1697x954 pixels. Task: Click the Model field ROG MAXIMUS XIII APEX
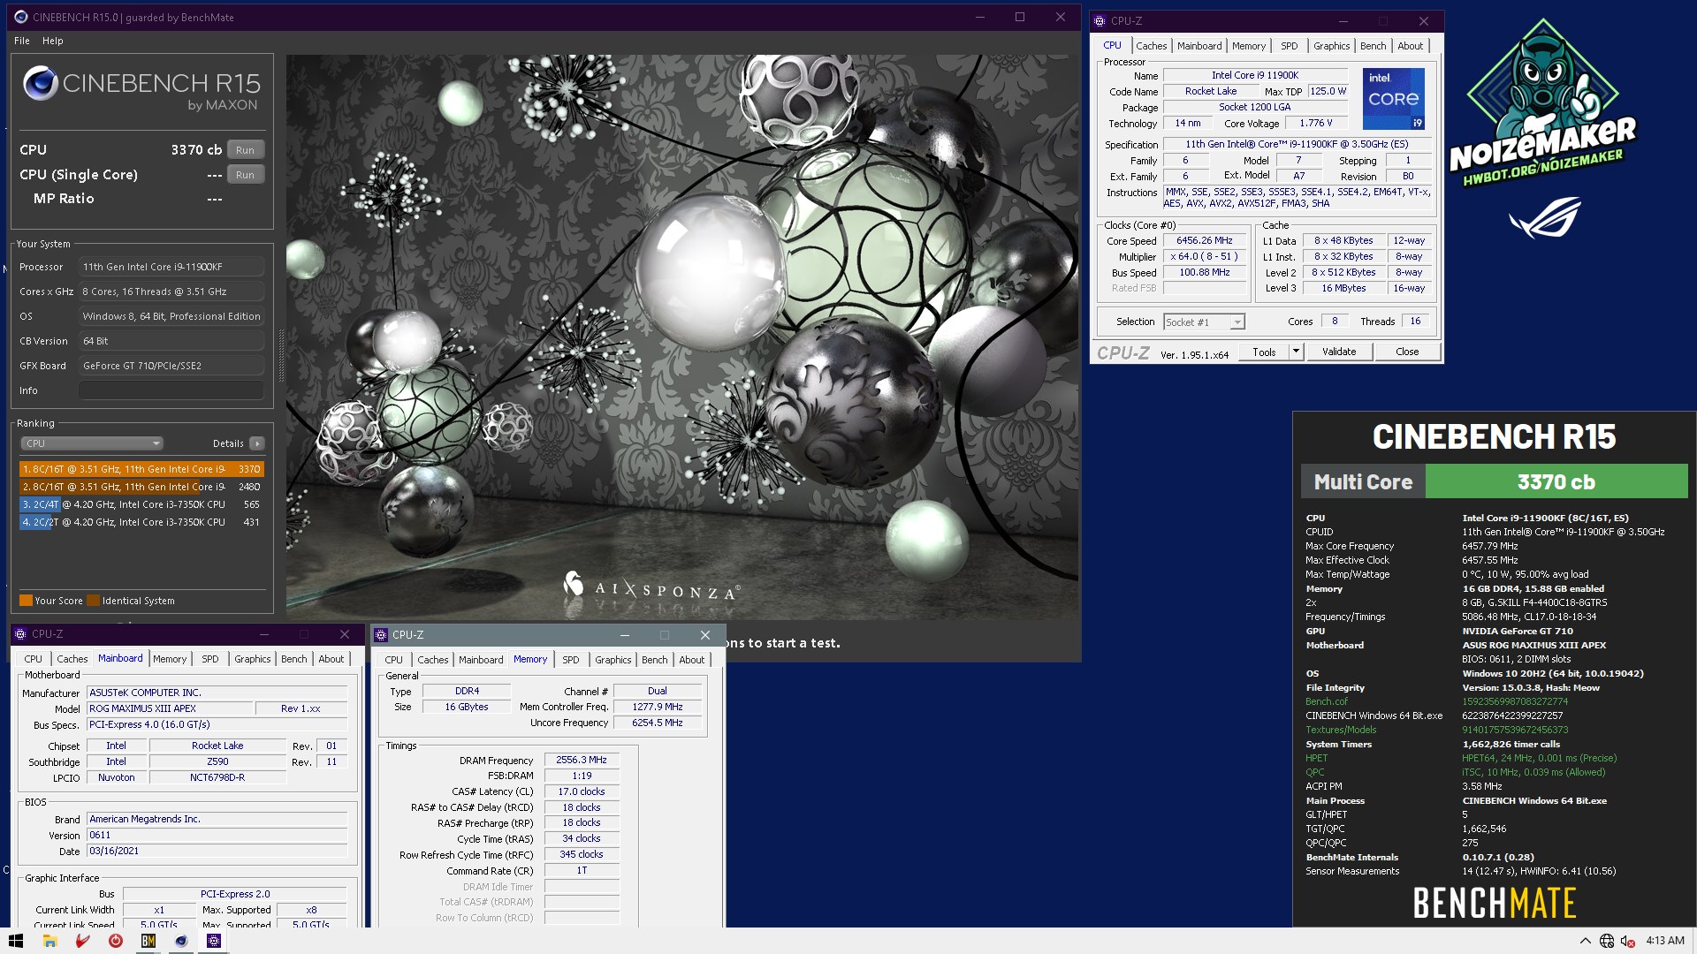[170, 708]
